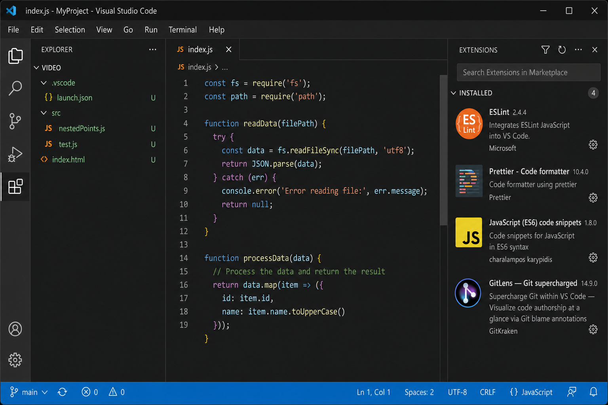
Task: Open the Terminal menu
Action: click(182, 30)
